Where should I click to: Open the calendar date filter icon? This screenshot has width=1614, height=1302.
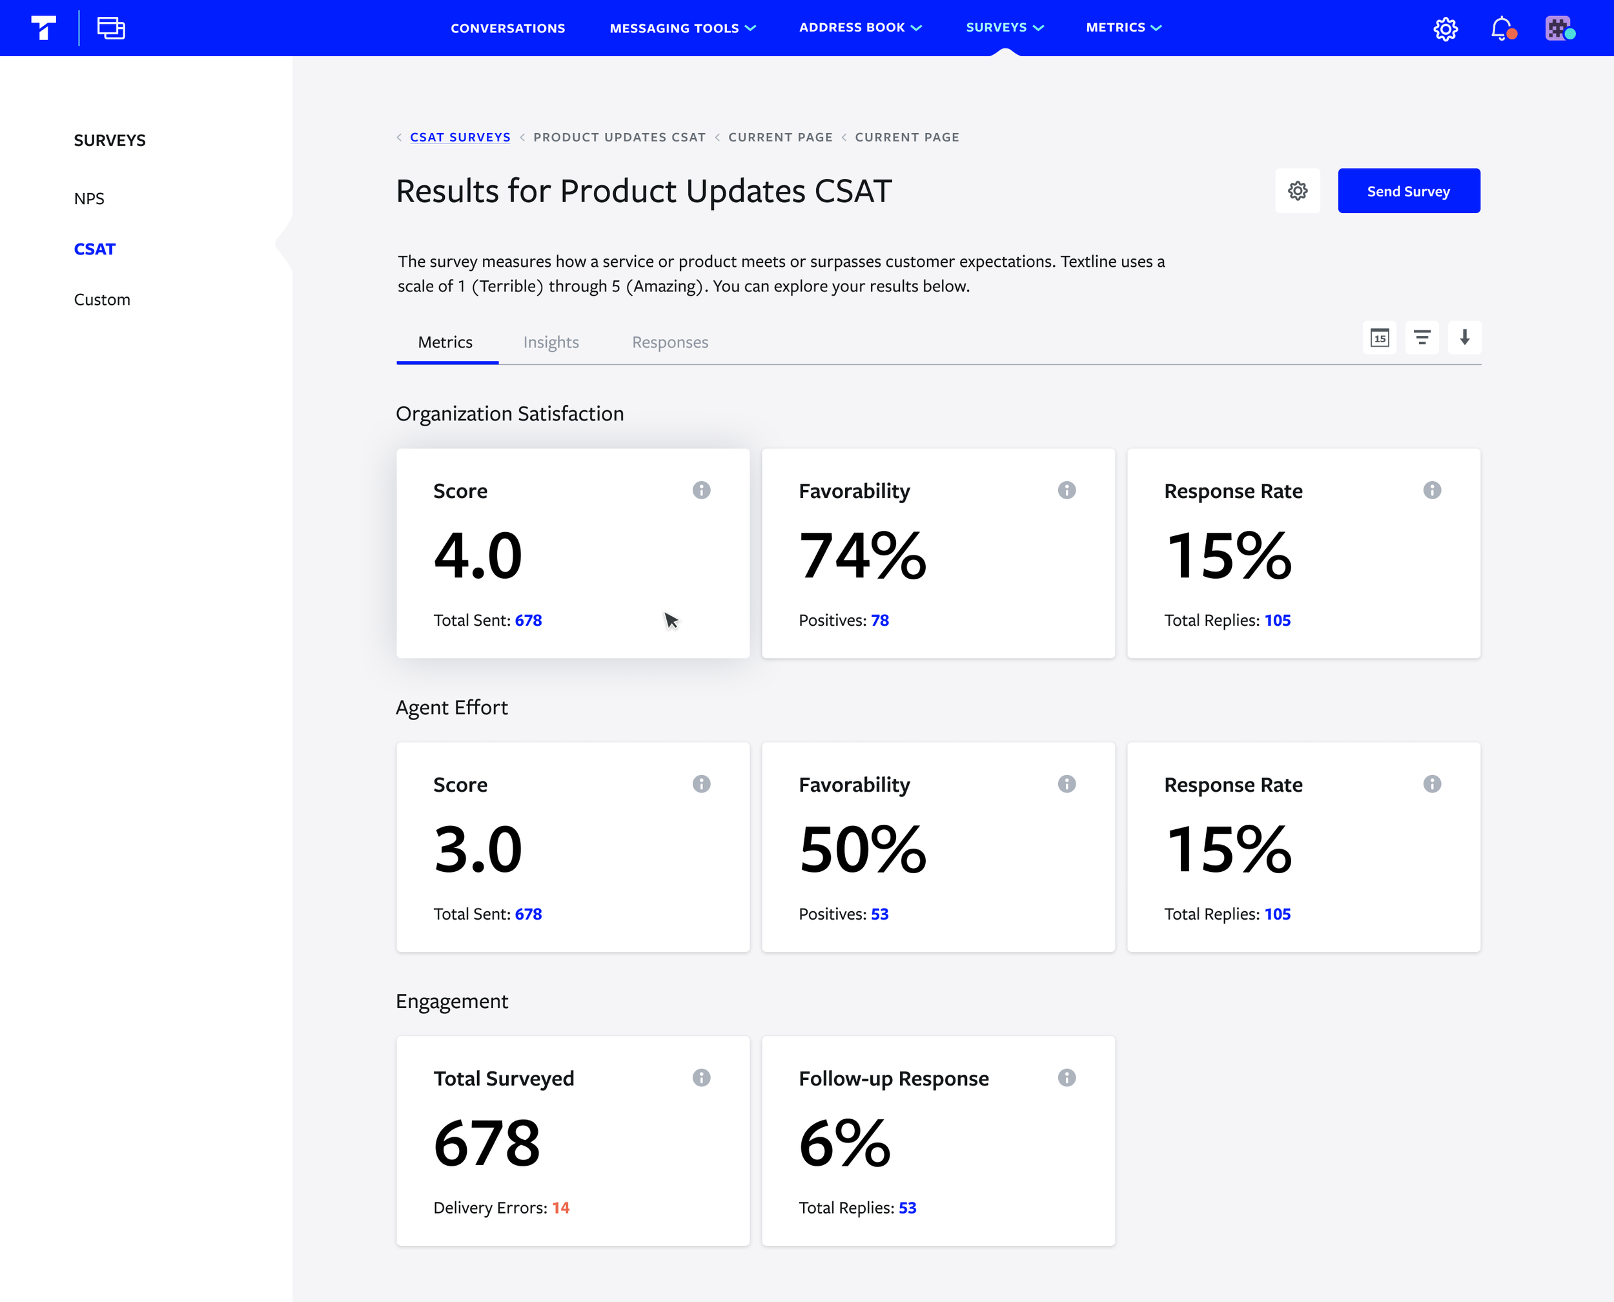(1380, 338)
